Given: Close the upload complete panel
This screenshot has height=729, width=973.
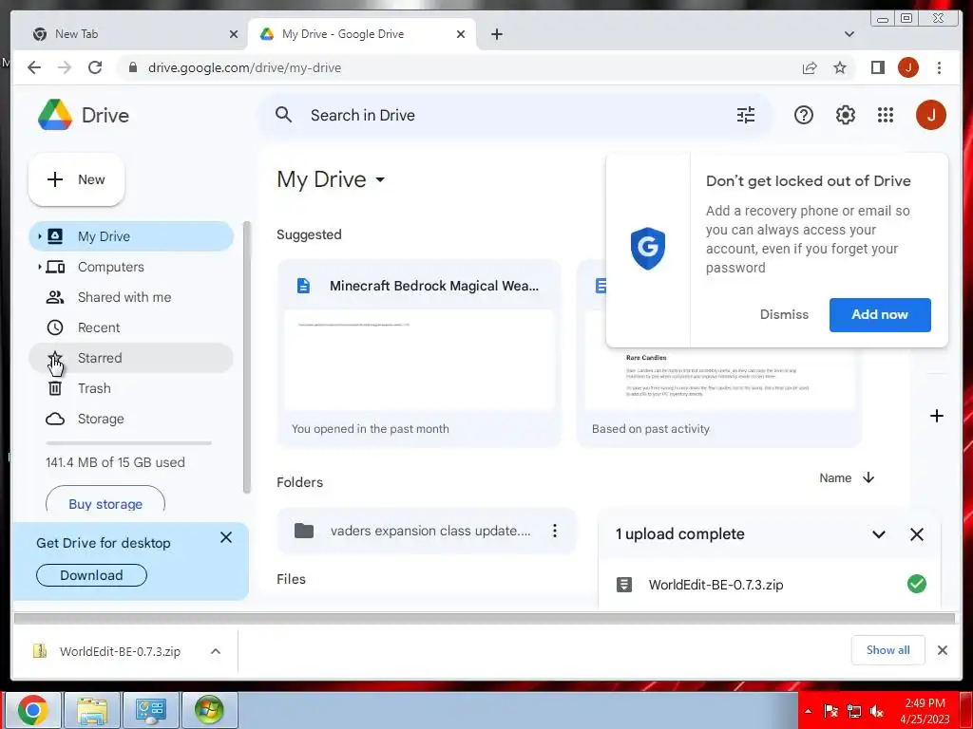Looking at the screenshot, I should 917,534.
